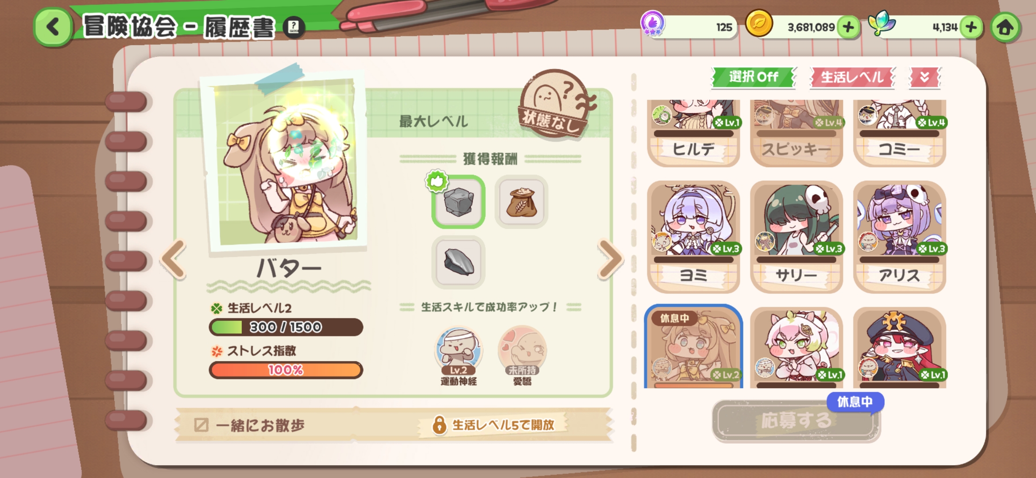
Task: Open help question mark beside 履歴書 title
Action: coord(294,27)
